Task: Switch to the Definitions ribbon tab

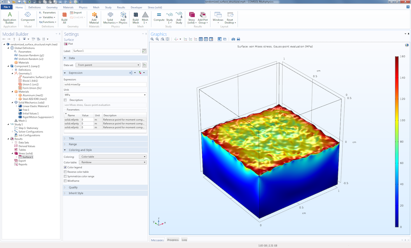Action: point(35,7)
